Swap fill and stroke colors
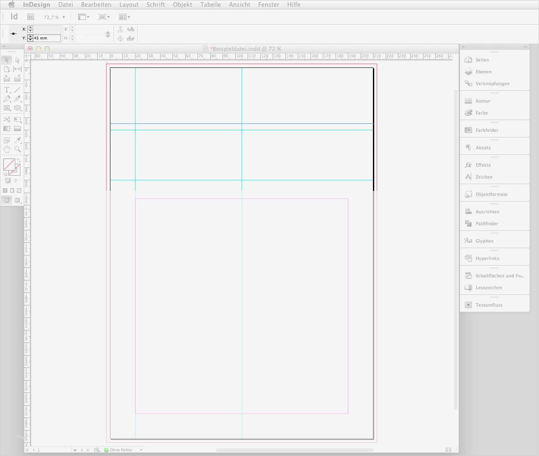539x456 pixels. click(x=19, y=161)
